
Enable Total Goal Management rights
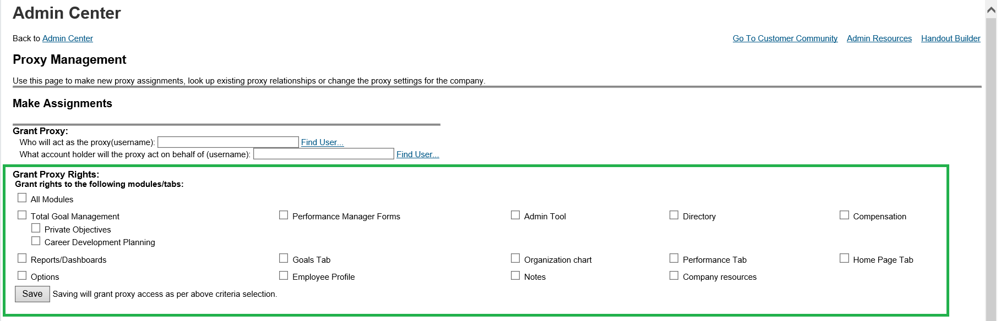point(22,215)
